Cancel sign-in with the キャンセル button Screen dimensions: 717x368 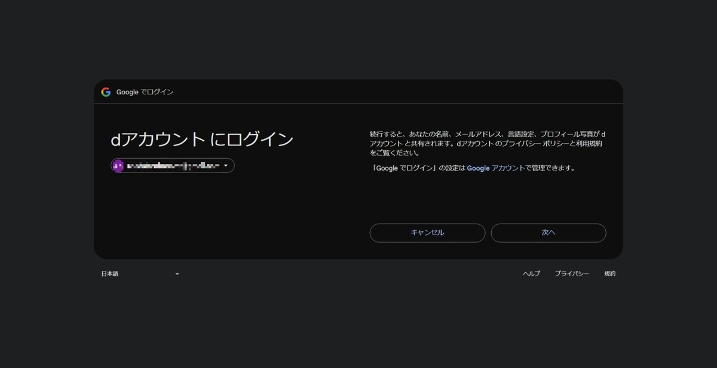(427, 233)
